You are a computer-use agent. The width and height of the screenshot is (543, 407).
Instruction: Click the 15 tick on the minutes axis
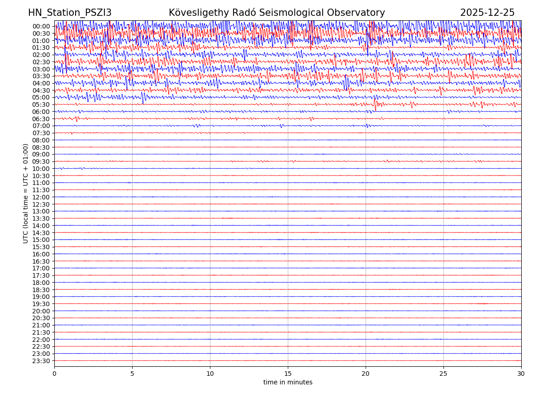[x=288, y=374]
